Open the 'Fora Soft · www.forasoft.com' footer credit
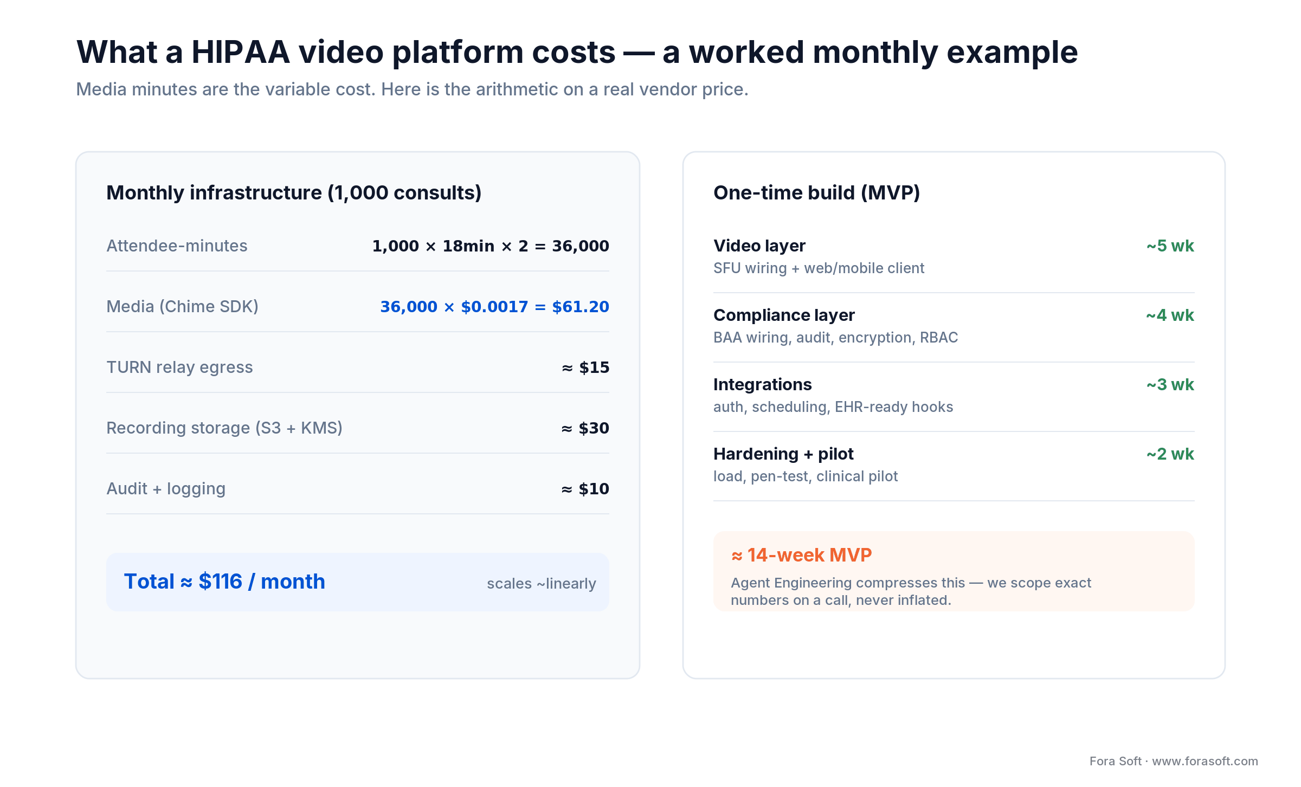Image resolution: width=1301 pixels, height=787 pixels. [1174, 761]
